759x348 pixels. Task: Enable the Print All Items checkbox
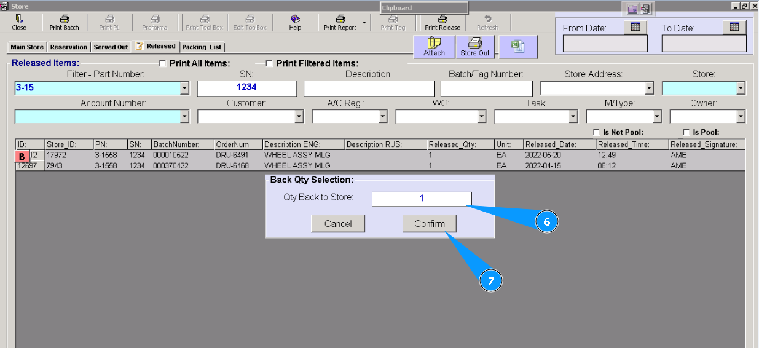(x=163, y=63)
